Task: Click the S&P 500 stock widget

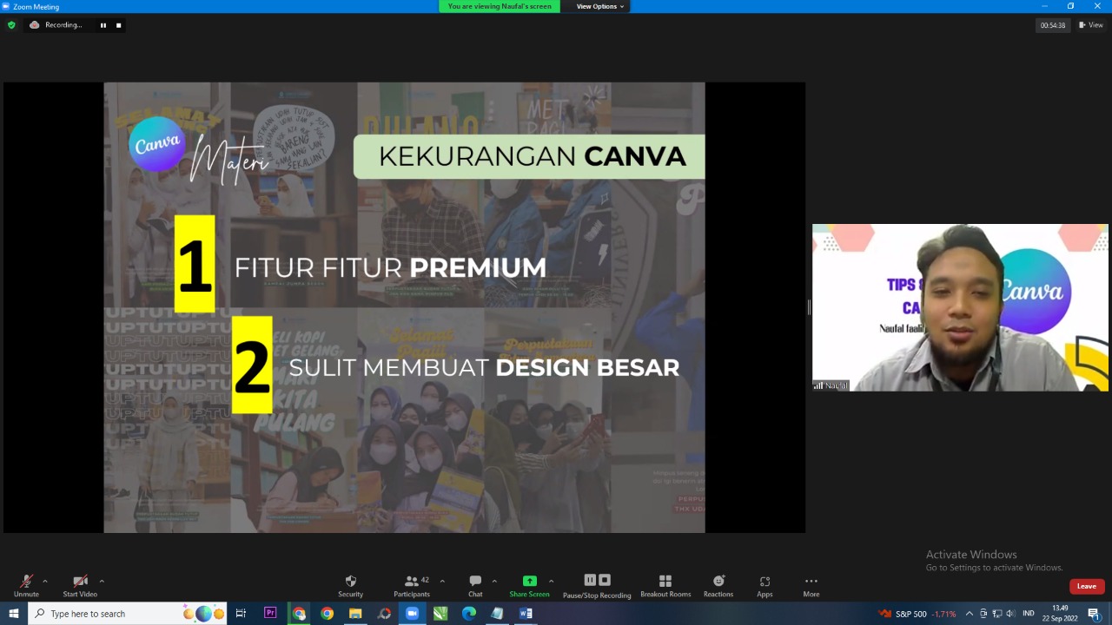Action: click(917, 614)
